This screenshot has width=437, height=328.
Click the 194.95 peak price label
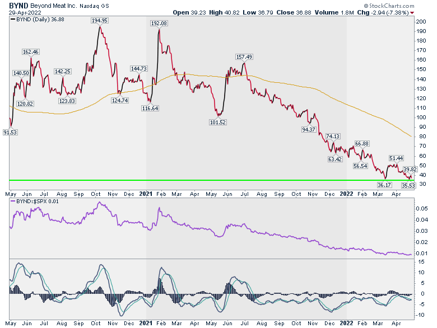pos(100,20)
